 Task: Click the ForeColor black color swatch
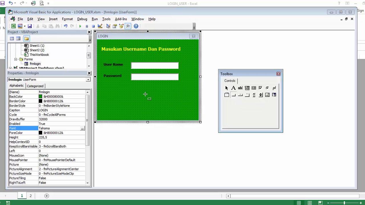(x=40, y=133)
